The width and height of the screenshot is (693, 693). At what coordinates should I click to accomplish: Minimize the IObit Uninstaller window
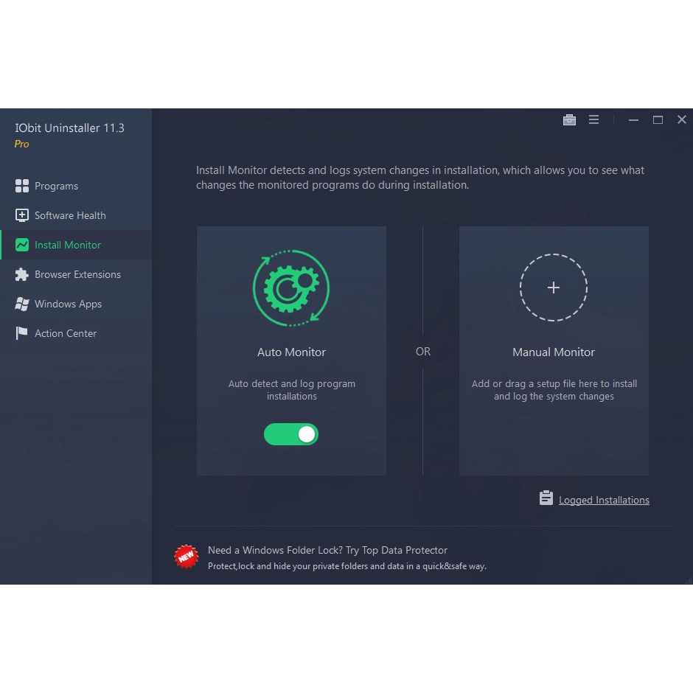pos(633,120)
